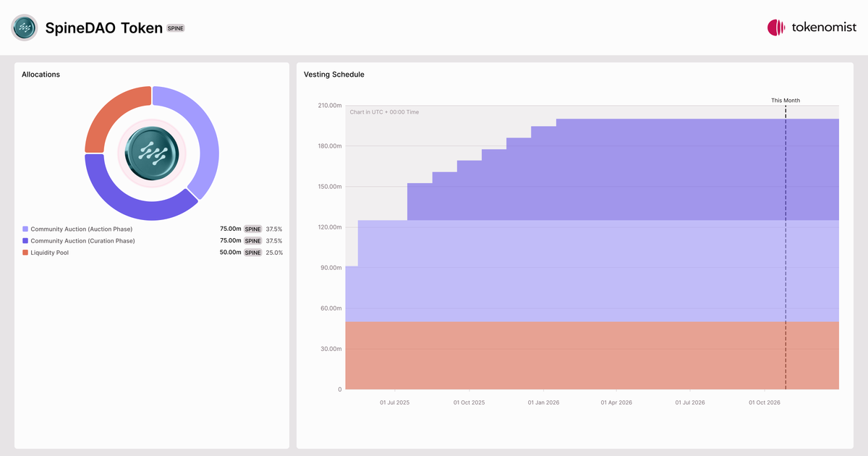The width and height of the screenshot is (868, 456).
Task: Click the Community Auction (Curation Phase) label
Action: (x=82, y=240)
